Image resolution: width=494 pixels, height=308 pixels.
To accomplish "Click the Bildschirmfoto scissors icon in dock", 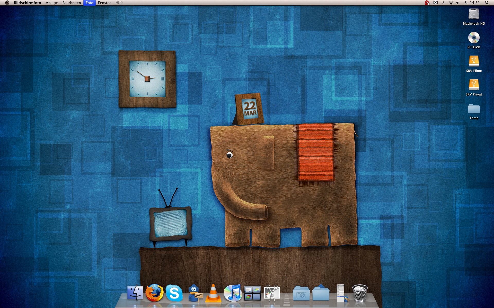I will pyautogui.click(x=272, y=293).
